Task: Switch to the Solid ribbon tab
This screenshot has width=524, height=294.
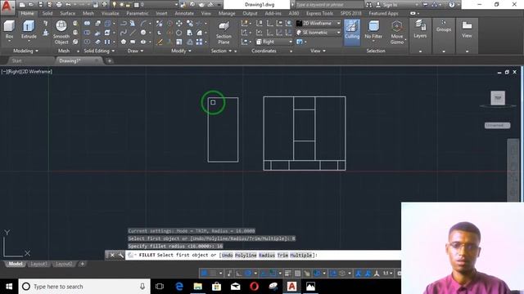Action: click(x=47, y=13)
